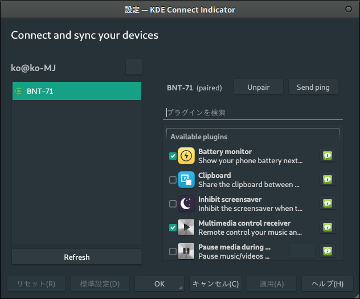The image size is (360, 299).
Task: Click the Available plugins header
Action: point(199,137)
